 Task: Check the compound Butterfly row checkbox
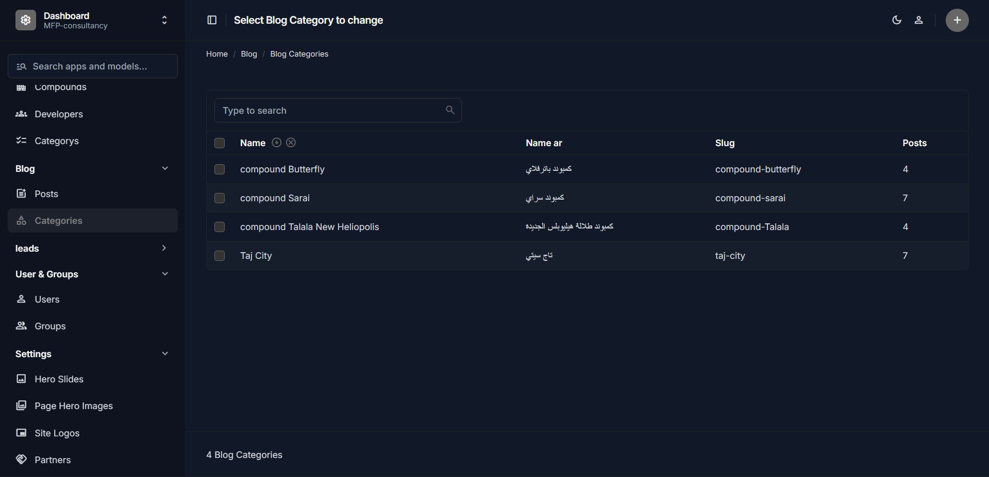[220, 169]
